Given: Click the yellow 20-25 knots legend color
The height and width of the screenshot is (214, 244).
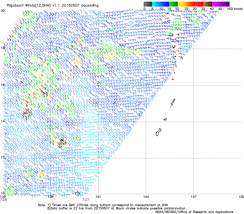Looking at the screenshot, I should point(182,4).
